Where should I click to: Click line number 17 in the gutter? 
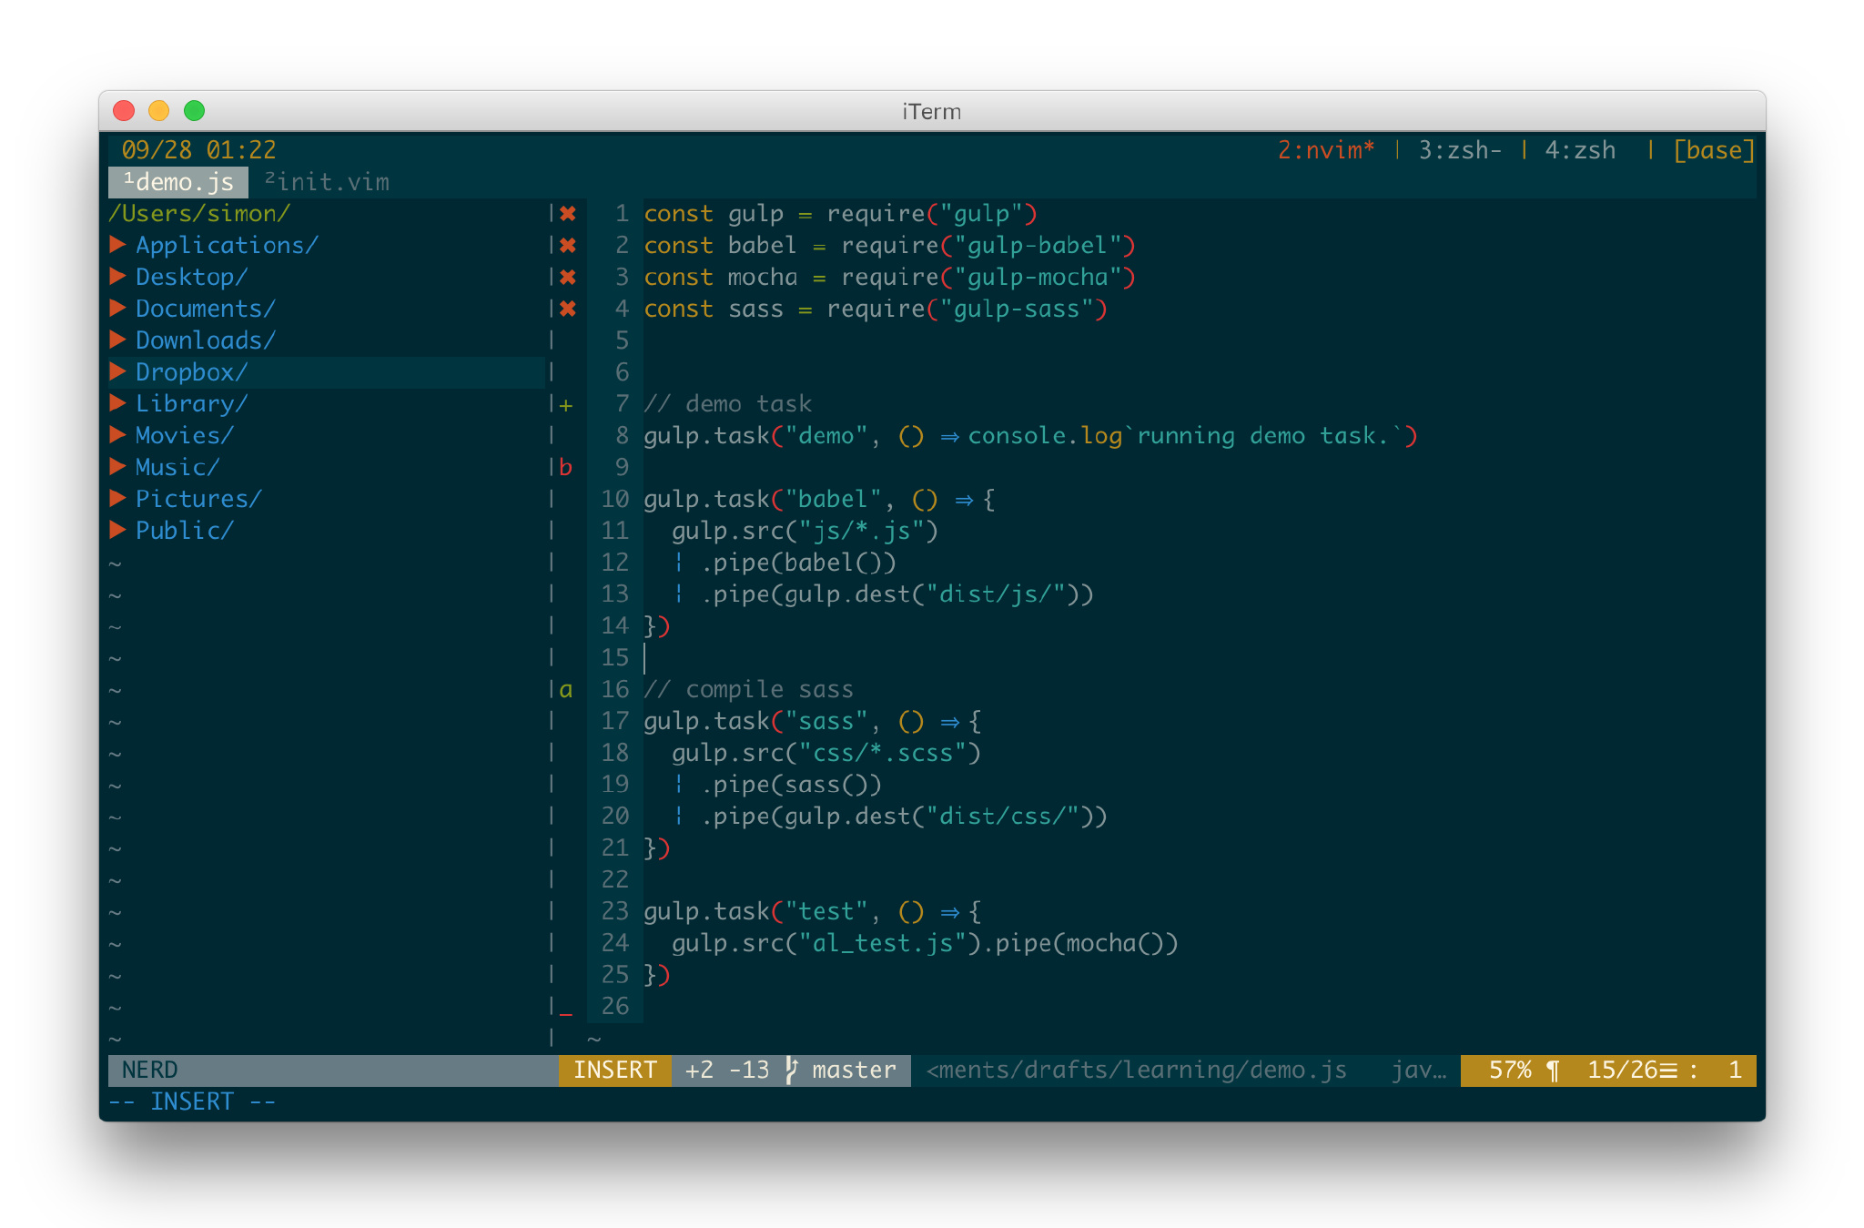pos(615,721)
